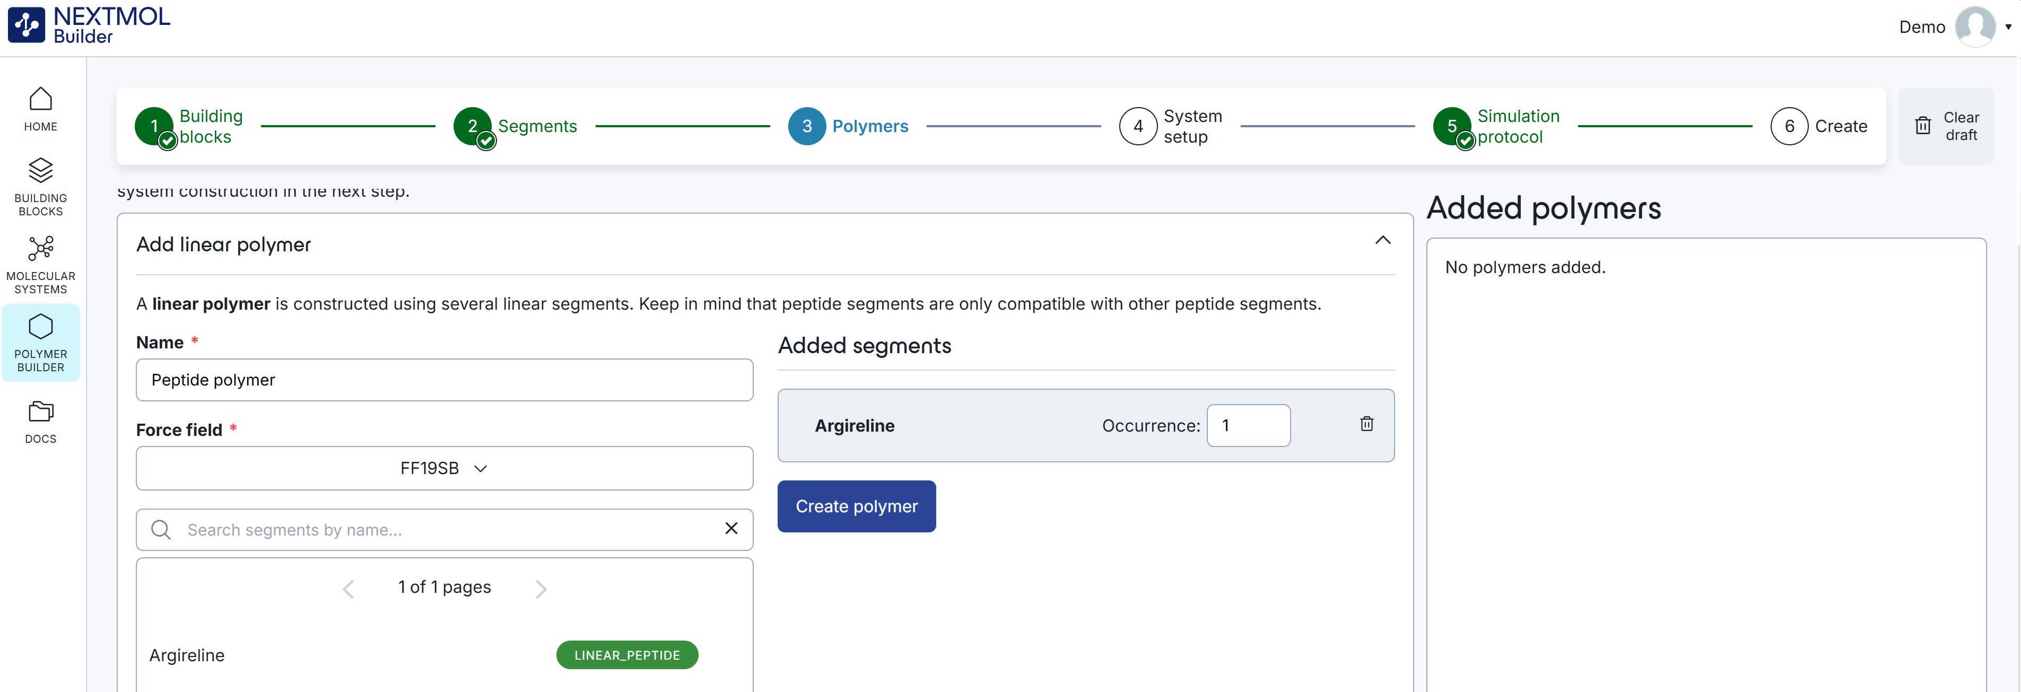Clear the segment search field

tap(730, 529)
